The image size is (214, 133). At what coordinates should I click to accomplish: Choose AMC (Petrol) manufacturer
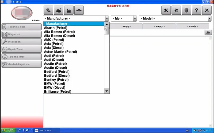tap(74, 40)
